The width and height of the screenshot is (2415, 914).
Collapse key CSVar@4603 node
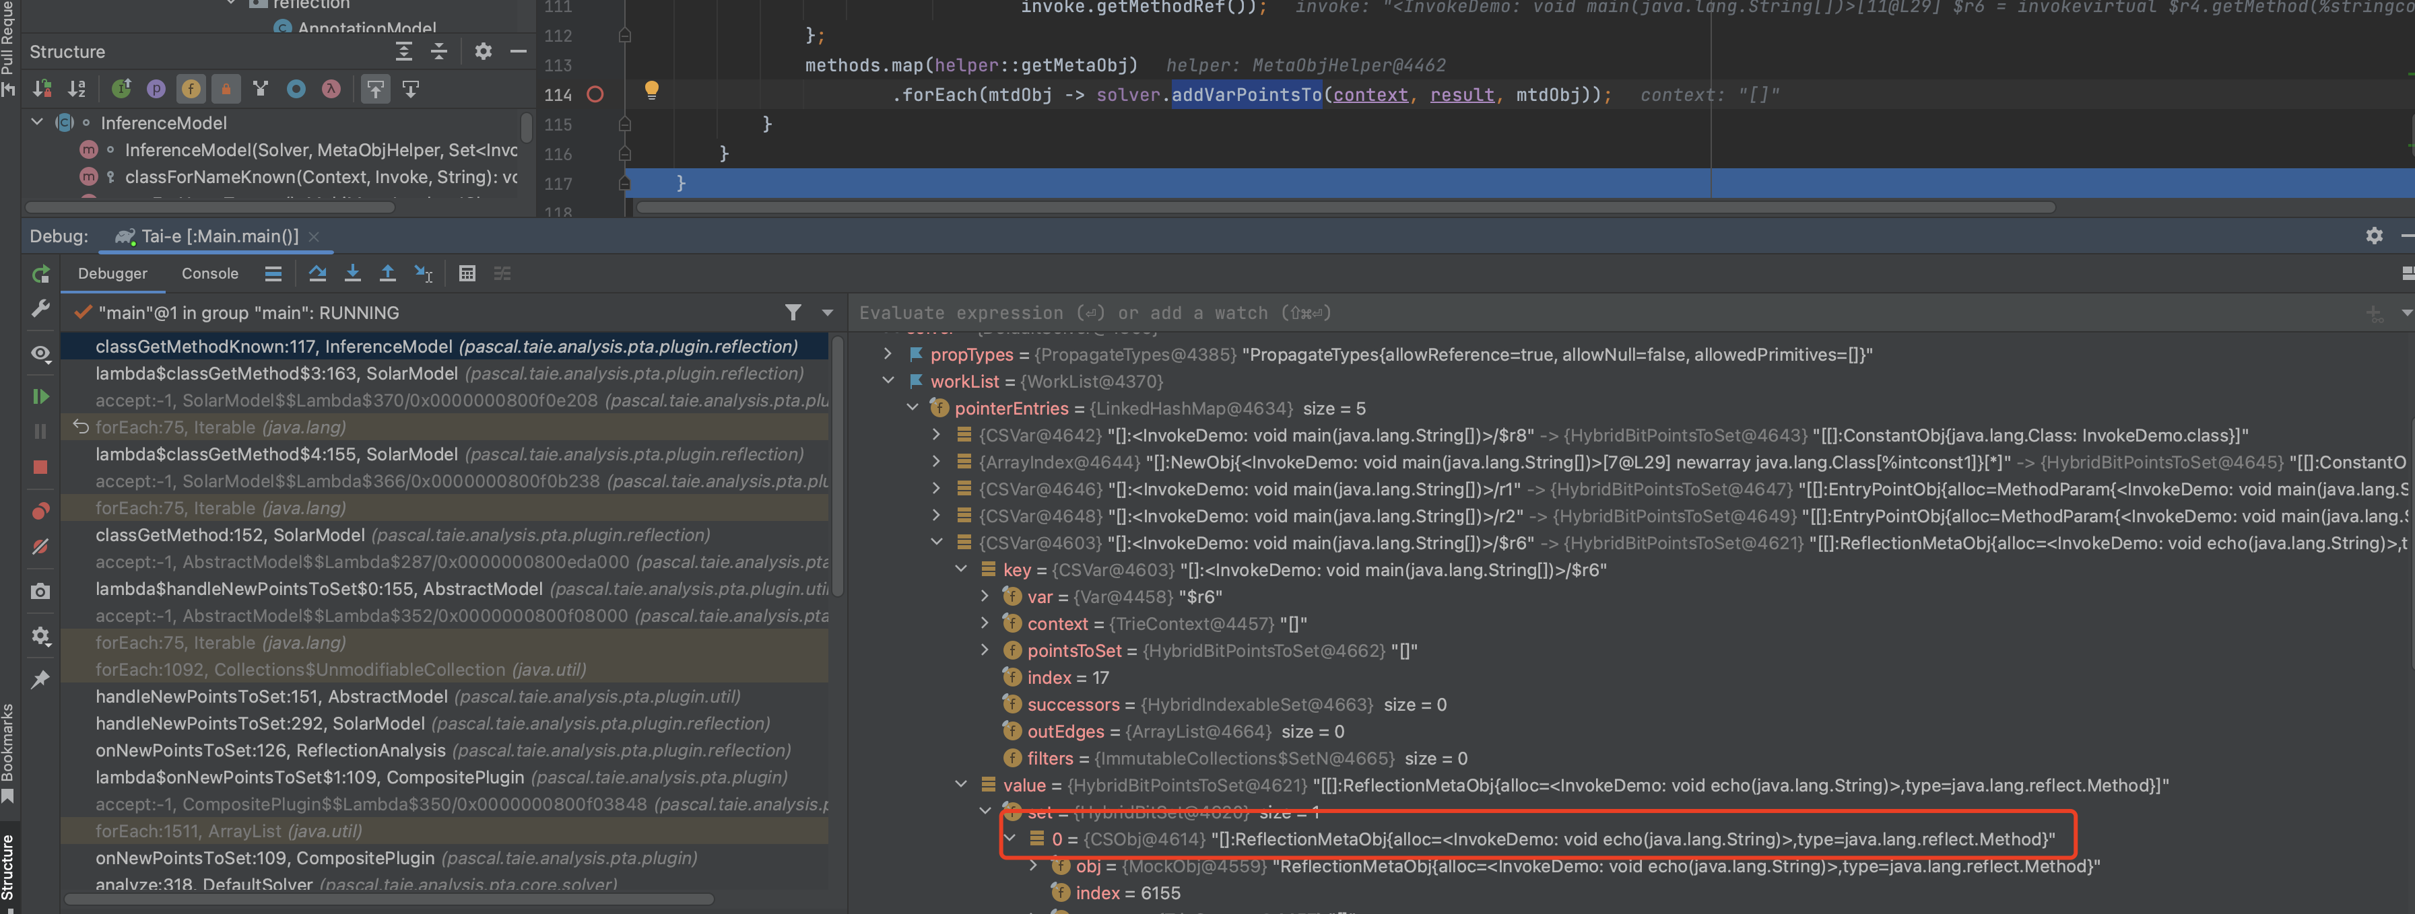[960, 569]
